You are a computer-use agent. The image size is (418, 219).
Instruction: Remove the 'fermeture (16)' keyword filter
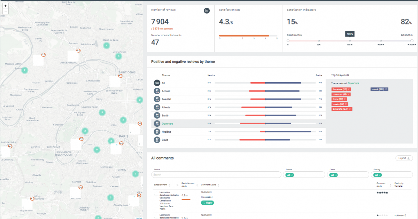pyautogui.click(x=348, y=89)
